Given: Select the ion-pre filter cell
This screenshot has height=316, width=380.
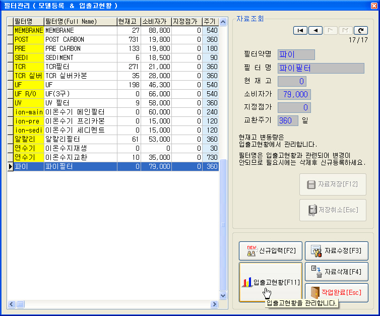Looking at the screenshot, I should click(x=29, y=121).
